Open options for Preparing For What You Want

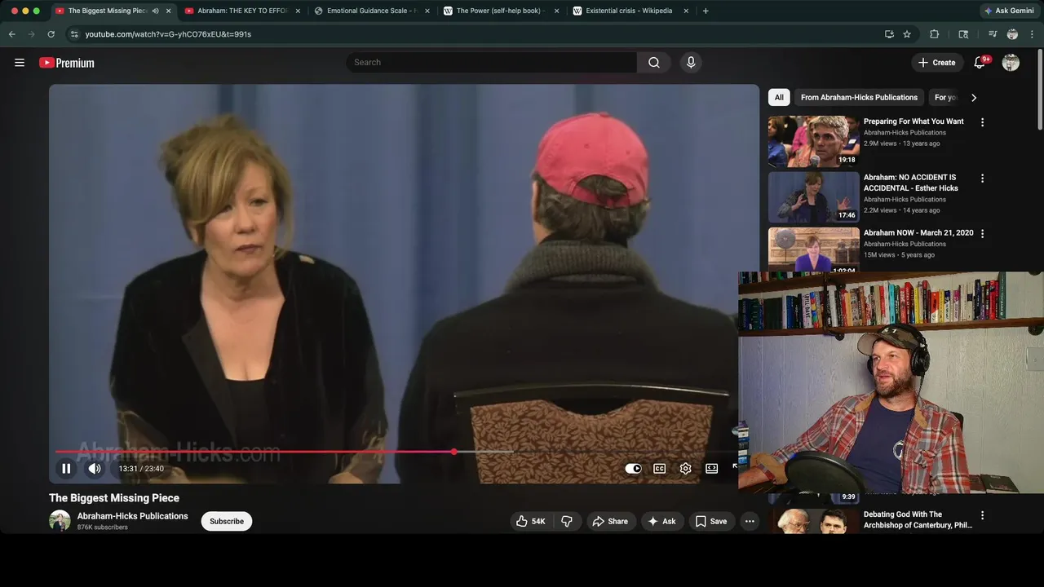[982, 122]
